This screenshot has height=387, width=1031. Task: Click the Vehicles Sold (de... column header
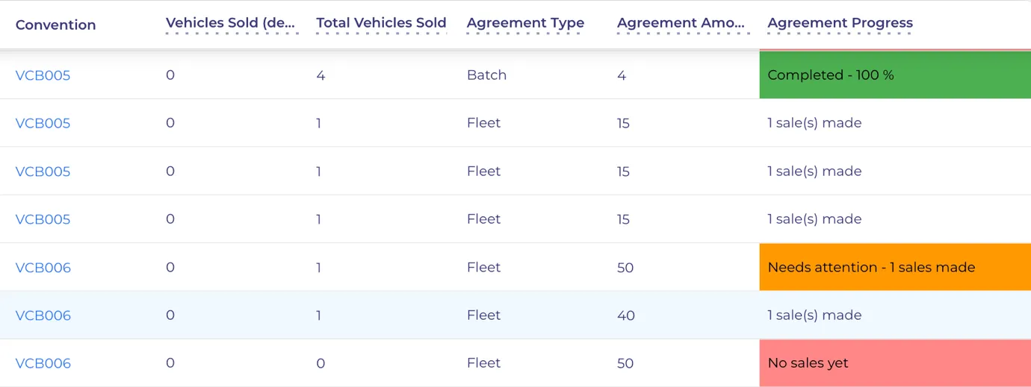(232, 23)
